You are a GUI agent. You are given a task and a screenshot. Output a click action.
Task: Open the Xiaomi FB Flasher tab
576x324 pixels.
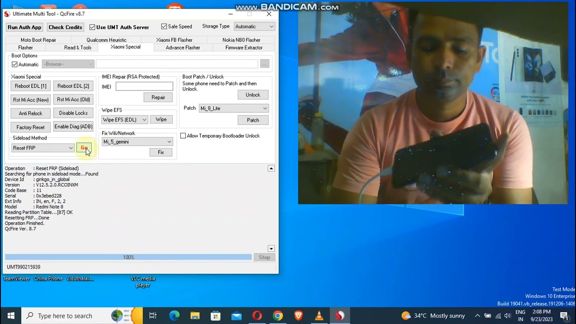coord(174,40)
